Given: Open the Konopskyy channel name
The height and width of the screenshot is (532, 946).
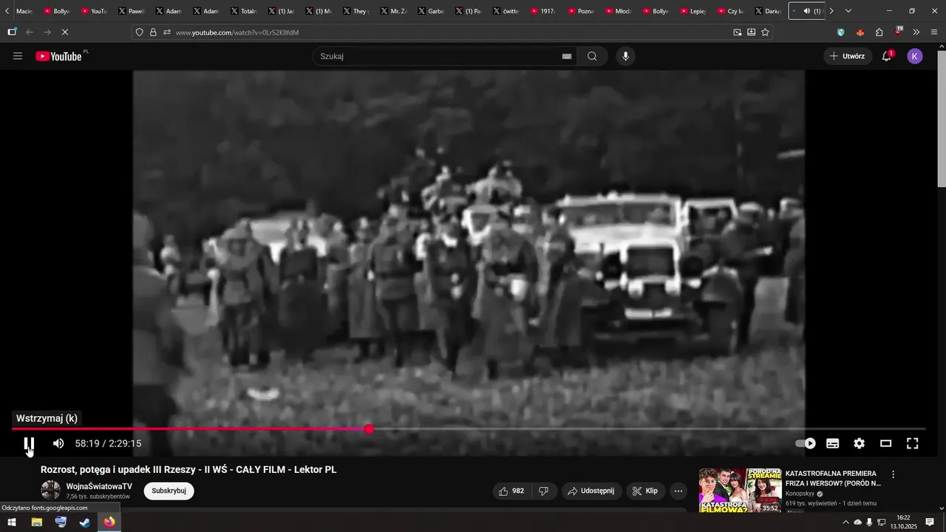Looking at the screenshot, I should [x=800, y=494].
